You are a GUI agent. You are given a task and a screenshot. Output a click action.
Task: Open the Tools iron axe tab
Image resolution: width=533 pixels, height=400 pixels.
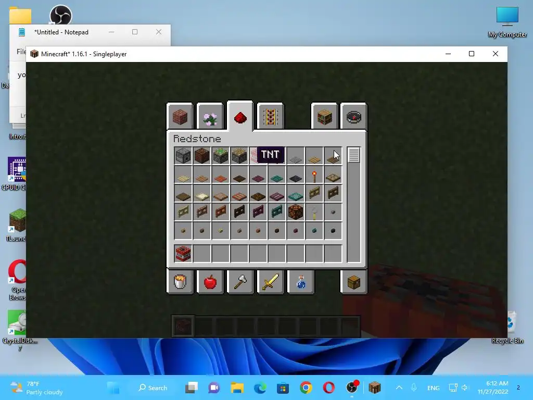(x=240, y=282)
